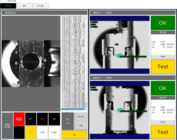Click the black 보정 header cell
177x140 pixels.
click(x=54, y=119)
